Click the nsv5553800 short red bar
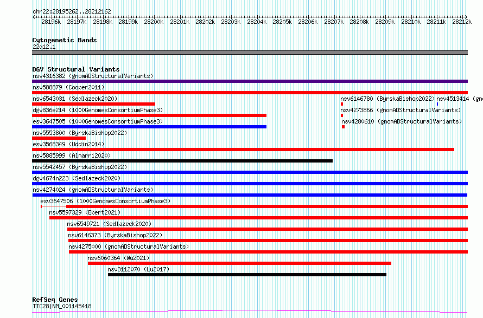The image size is (483, 318). click(59, 138)
